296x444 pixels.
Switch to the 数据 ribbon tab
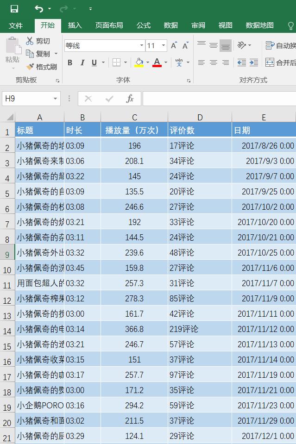coord(171,25)
